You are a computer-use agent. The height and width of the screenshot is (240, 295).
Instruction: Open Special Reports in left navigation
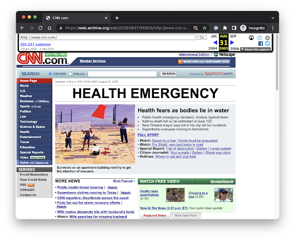[x=35, y=152]
